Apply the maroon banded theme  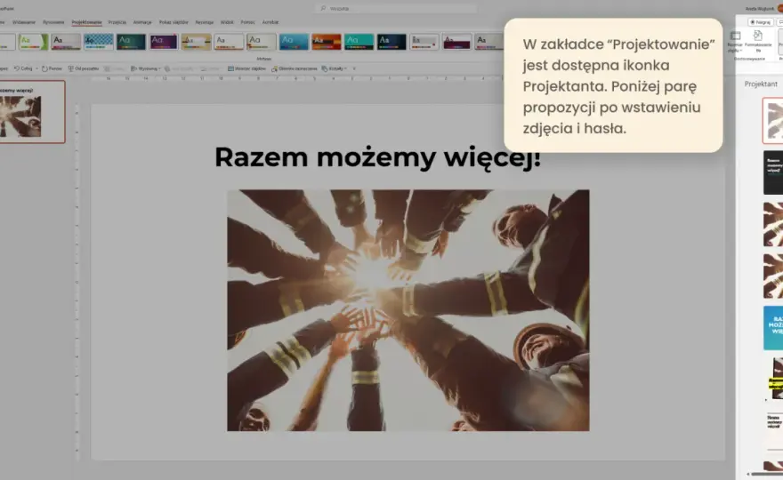(x=456, y=42)
